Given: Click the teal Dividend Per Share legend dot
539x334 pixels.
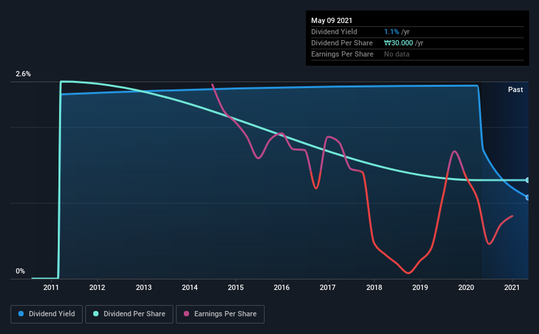Looking at the screenshot, I should (96, 314).
